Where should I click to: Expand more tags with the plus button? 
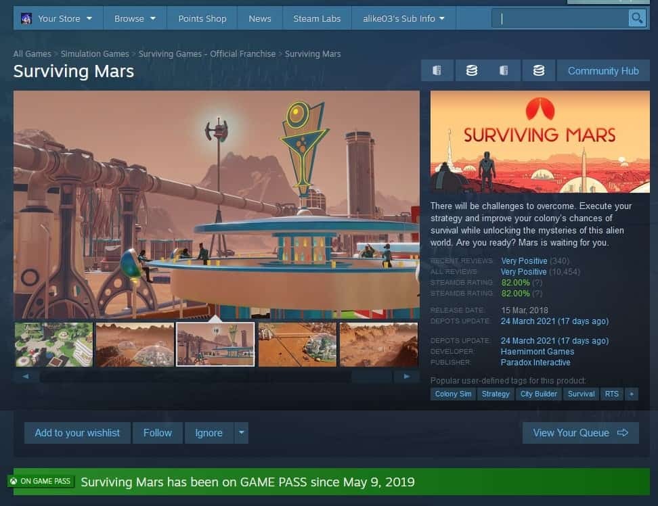pos(632,394)
